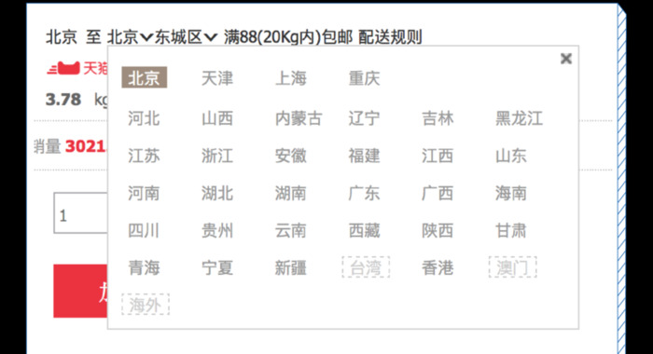Choose 天津 as destination

coord(217,78)
